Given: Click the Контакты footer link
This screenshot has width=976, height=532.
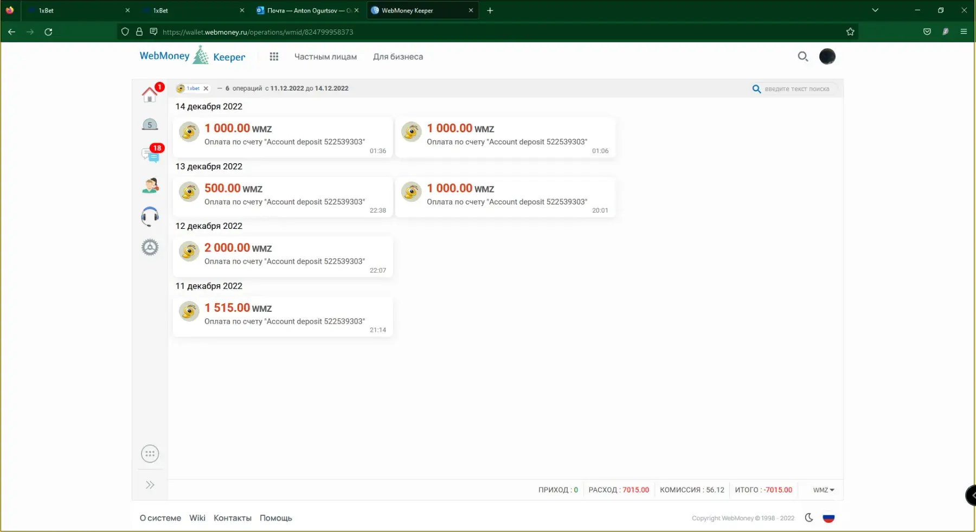Looking at the screenshot, I should pyautogui.click(x=232, y=518).
